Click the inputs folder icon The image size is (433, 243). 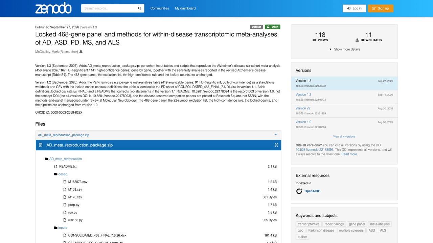[55, 228]
